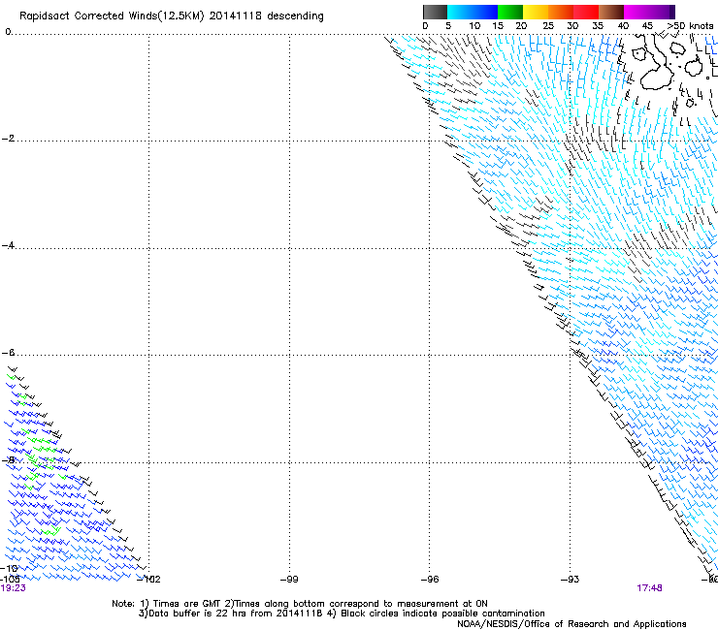Click the blue 10–15 knots legend swatch

485,12
